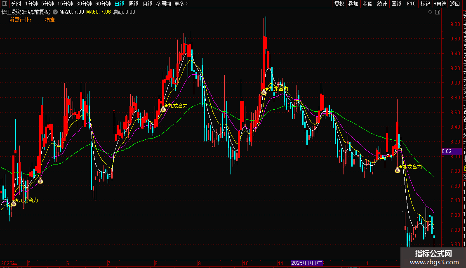Select the 日线 daily chart tab
Image resolution: width=466 pixels, height=268 pixels.
point(120,4)
